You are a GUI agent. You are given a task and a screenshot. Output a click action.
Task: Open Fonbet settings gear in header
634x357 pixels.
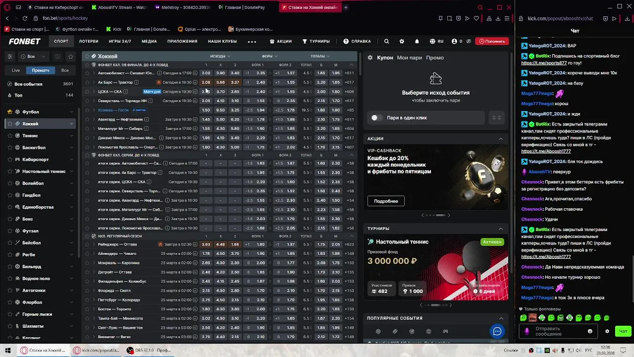(x=402, y=41)
